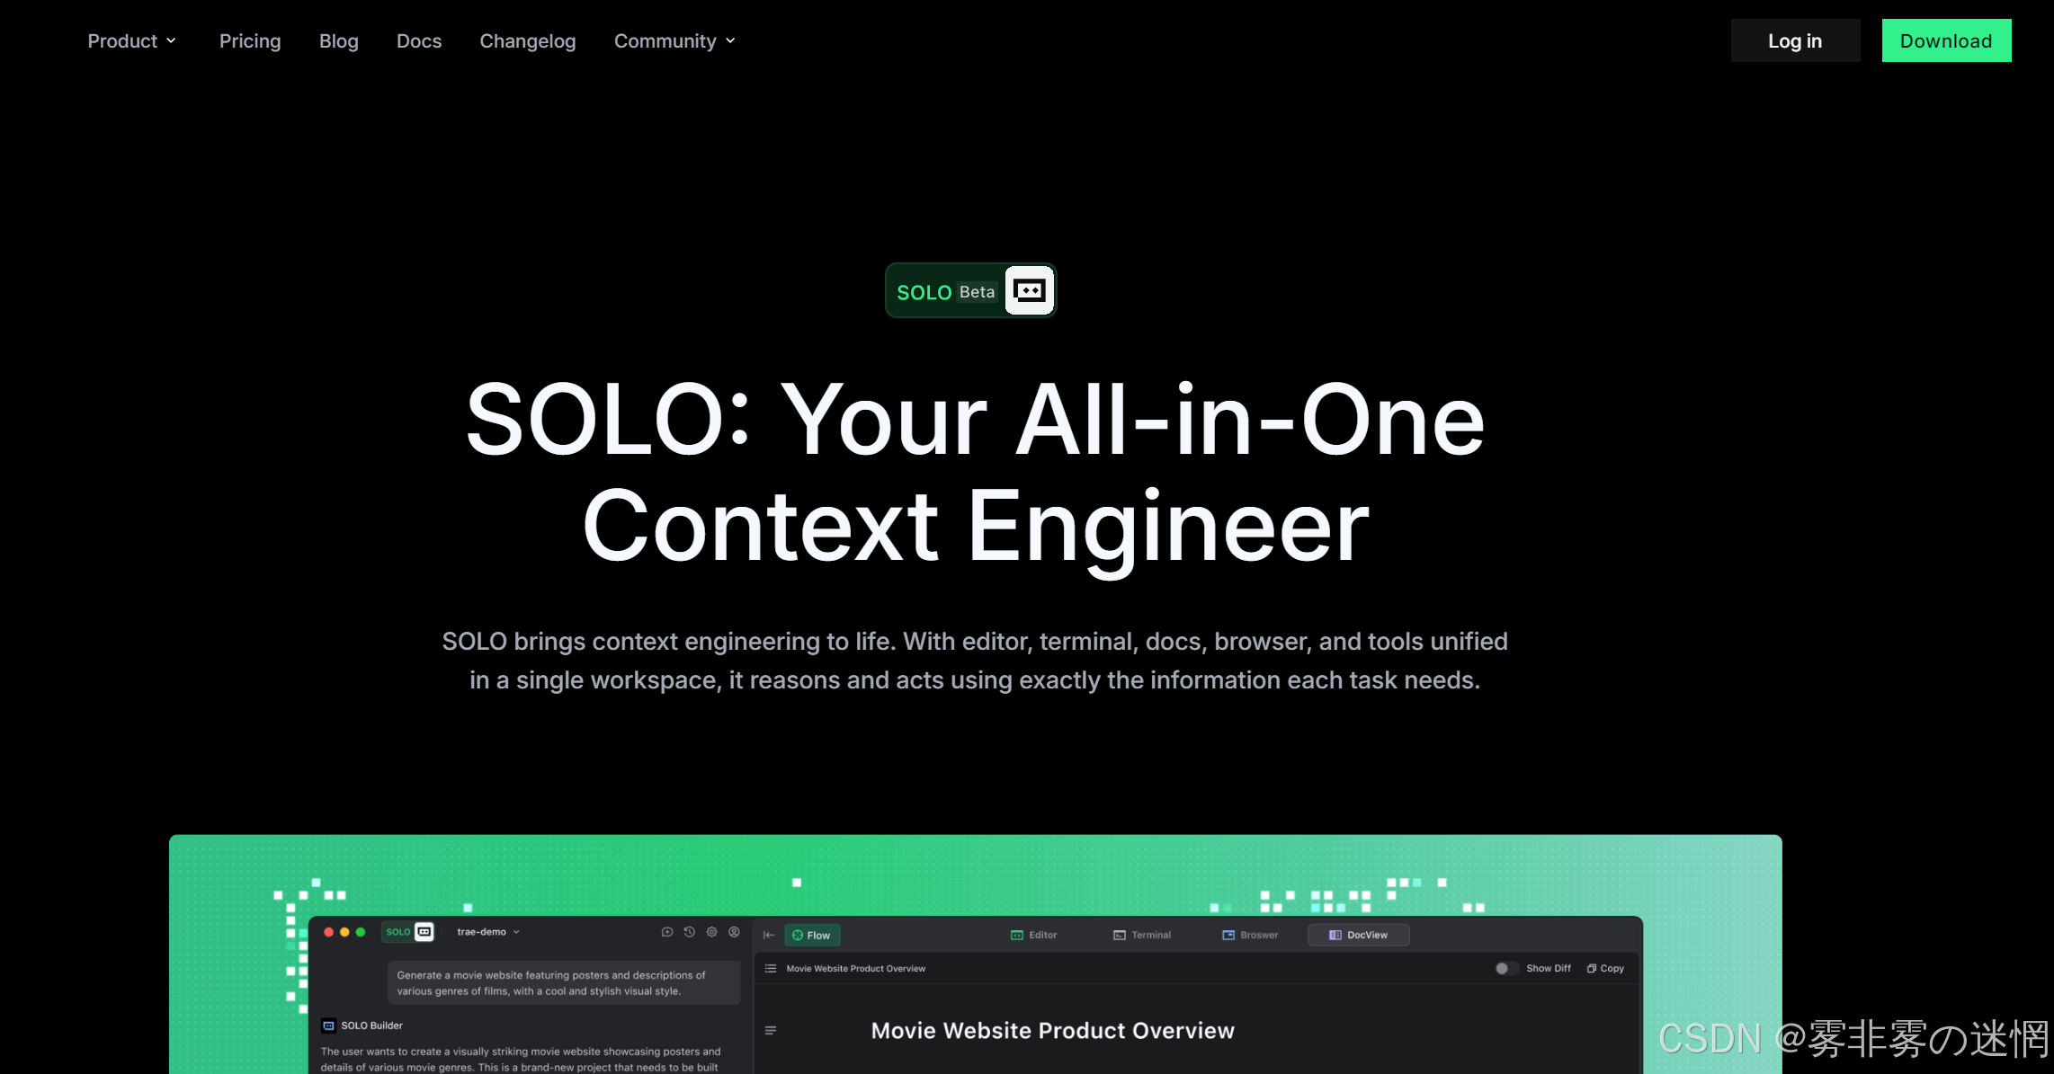
Task: Open settings gear in demo window
Action: [712, 932]
